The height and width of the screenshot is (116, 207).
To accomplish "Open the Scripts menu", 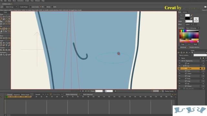I will coord(27,1).
